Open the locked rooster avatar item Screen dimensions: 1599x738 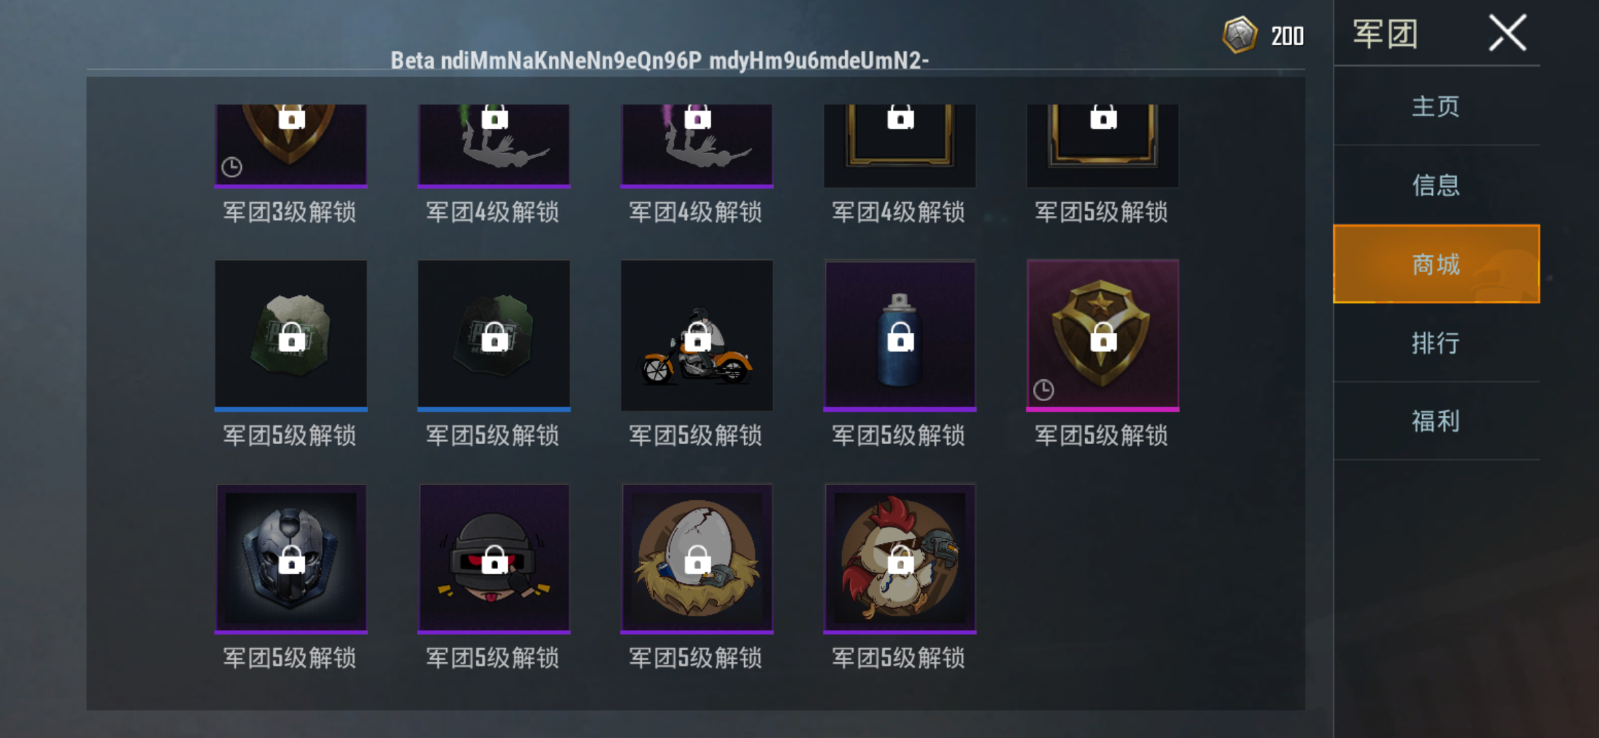(900, 559)
